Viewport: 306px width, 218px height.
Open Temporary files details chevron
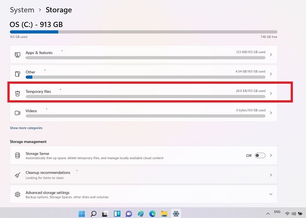271,93
